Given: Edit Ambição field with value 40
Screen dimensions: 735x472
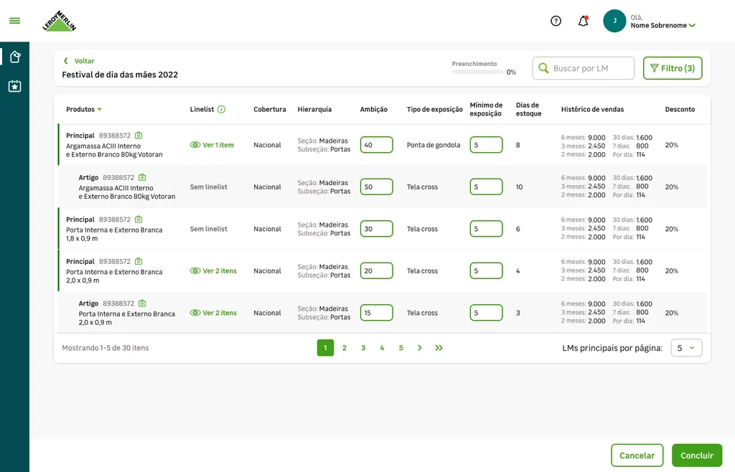Looking at the screenshot, I should 376,145.
